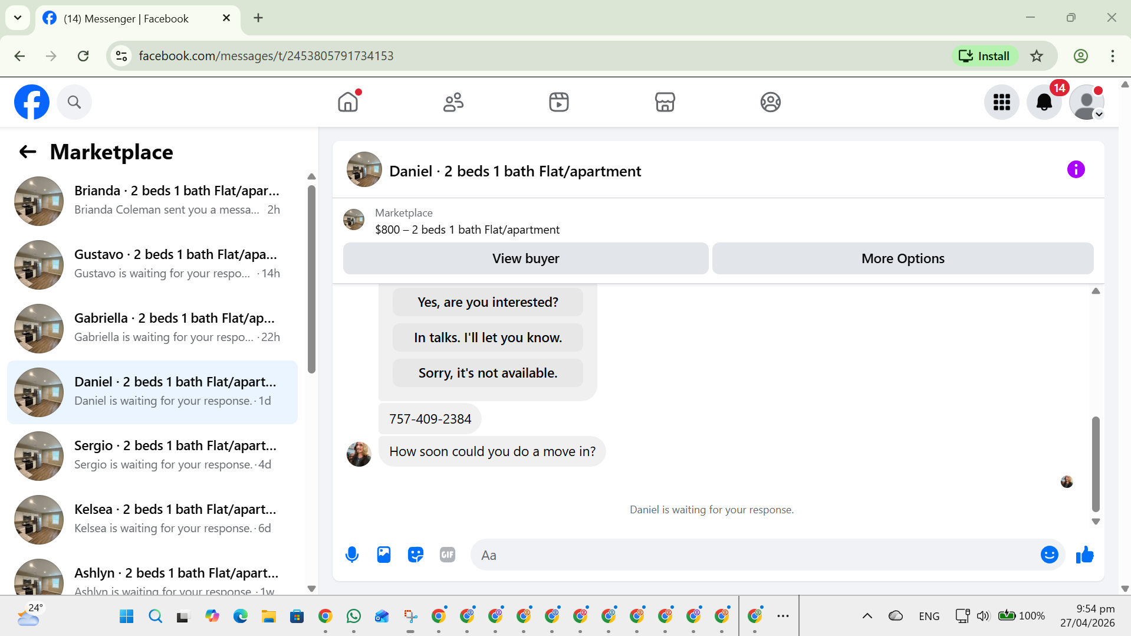Image resolution: width=1131 pixels, height=636 pixels.
Task: Select Daniel's conversation in the list
Action: (x=152, y=392)
